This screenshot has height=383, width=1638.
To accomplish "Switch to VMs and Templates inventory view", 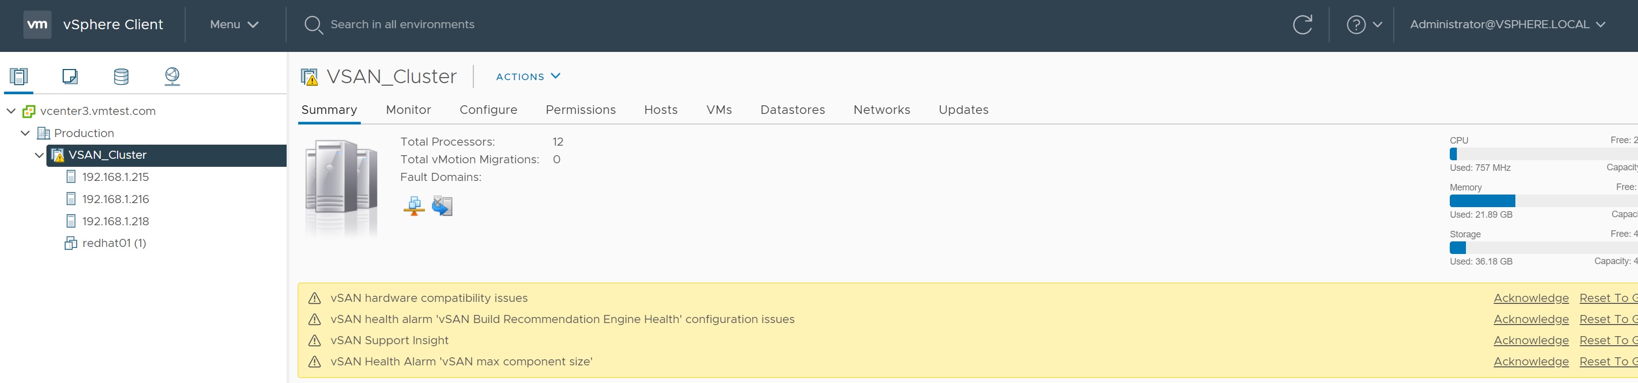I will (70, 77).
